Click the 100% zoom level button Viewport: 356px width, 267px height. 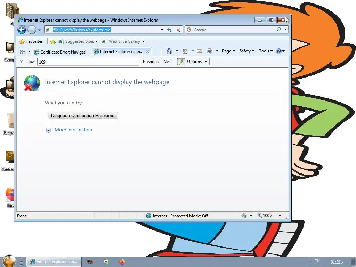(265, 216)
